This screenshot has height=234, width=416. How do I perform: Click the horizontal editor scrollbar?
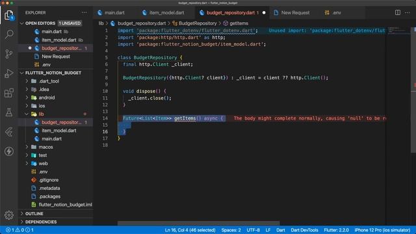tap(198, 223)
